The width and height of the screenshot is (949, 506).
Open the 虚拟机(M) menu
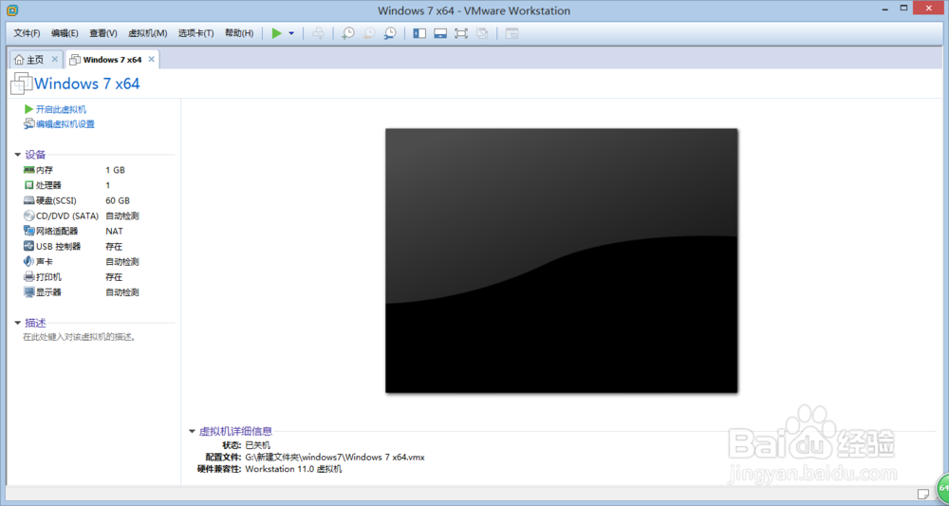pyautogui.click(x=148, y=33)
